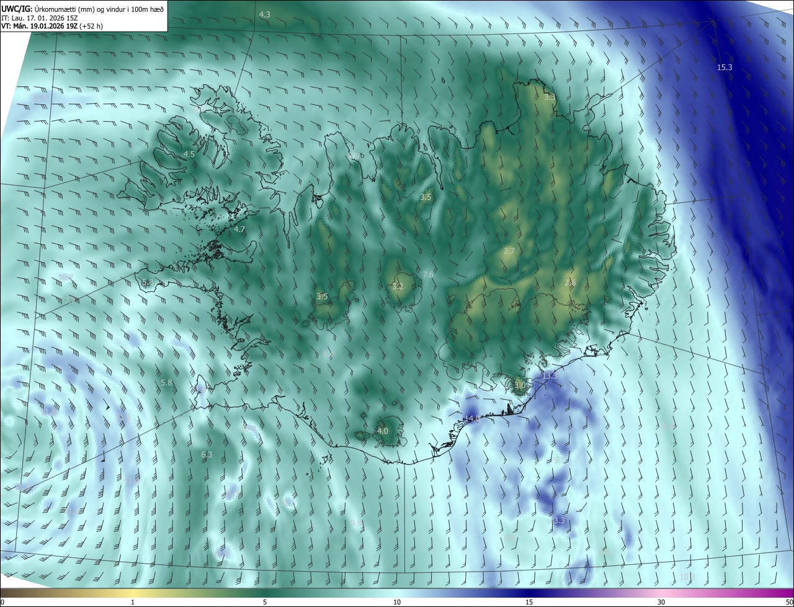Click the 10.3 value near the color bar

click(x=687, y=577)
